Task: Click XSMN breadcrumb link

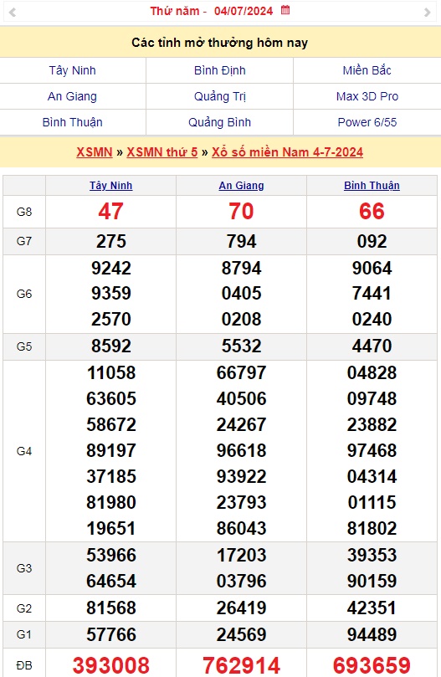Action: [x=95, y=152]
